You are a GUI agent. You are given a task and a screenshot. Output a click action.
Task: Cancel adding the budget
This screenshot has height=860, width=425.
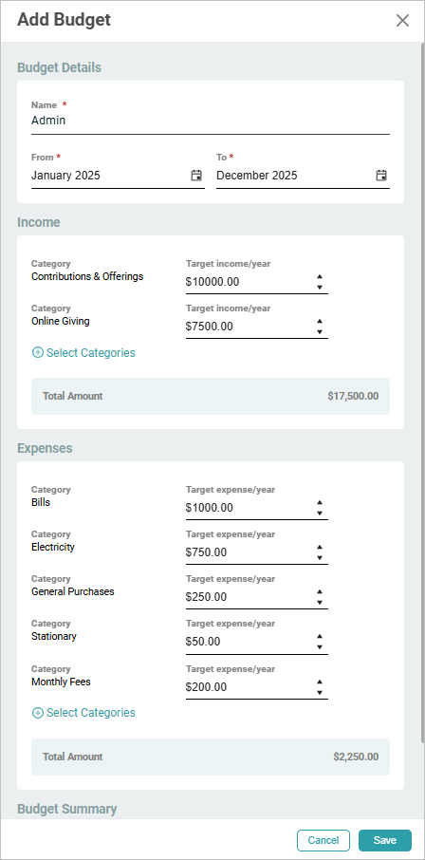click(x=323, y=840)
